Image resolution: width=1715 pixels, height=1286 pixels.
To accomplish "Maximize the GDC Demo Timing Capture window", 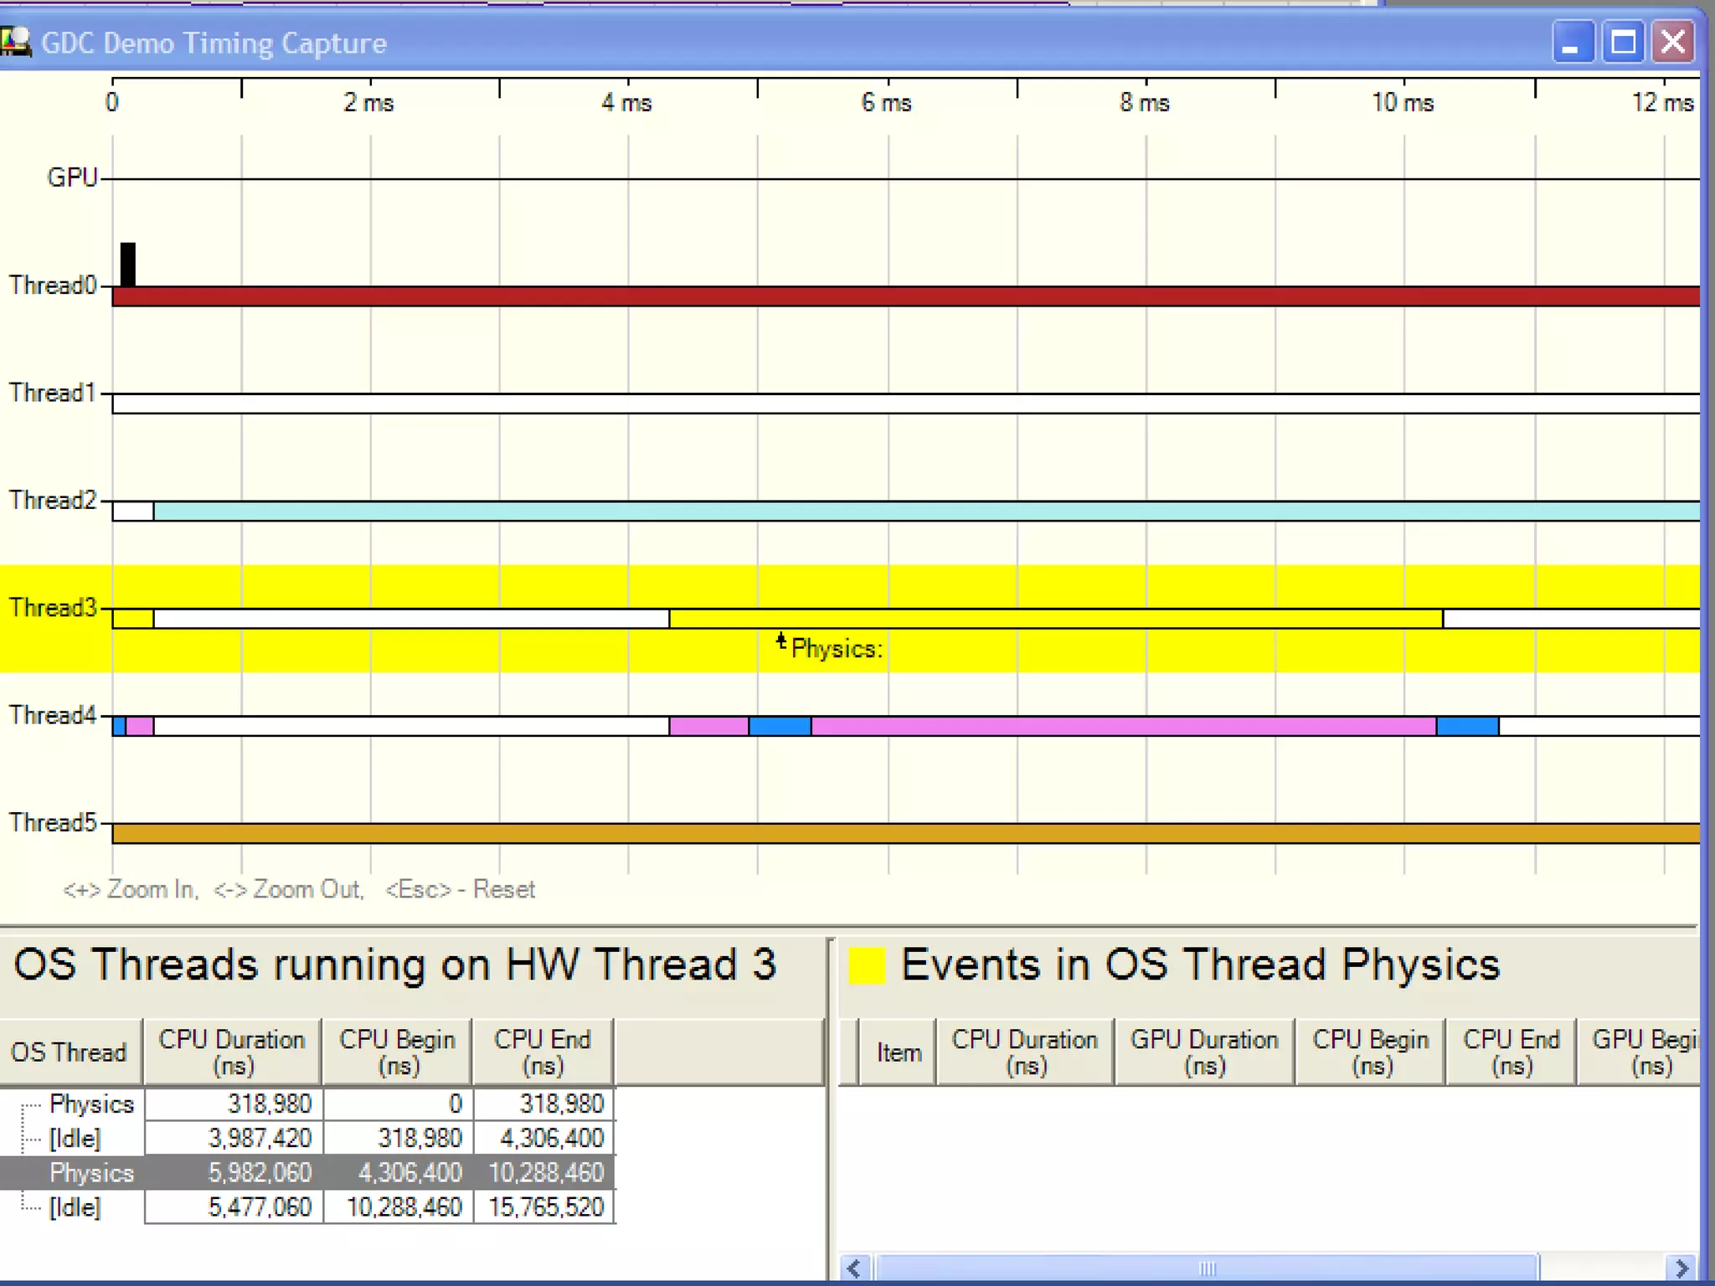I will coord(1623,42).
